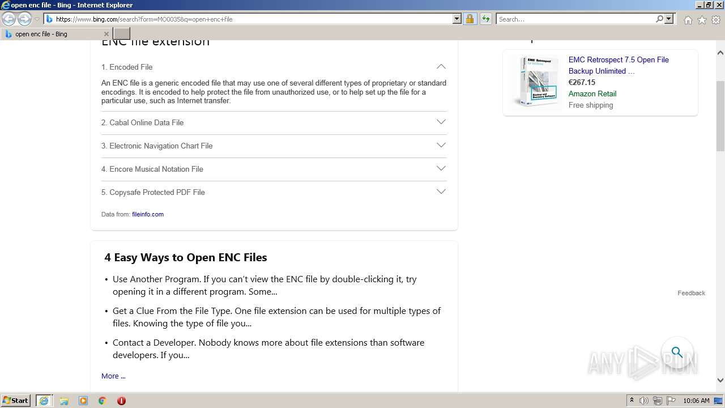Click the floating search magnifier button

pyautogui.click(x=677, y=352)
